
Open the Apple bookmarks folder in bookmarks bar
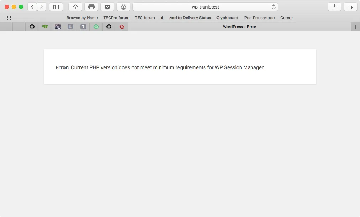click(x=162, y=18)
